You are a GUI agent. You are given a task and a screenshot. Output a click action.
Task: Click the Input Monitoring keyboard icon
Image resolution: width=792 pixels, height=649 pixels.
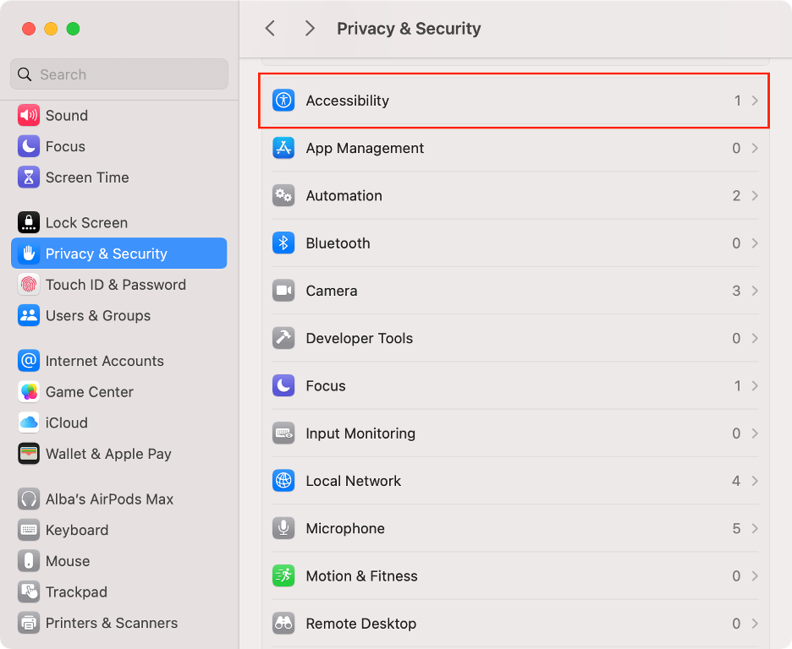[285, 434]
